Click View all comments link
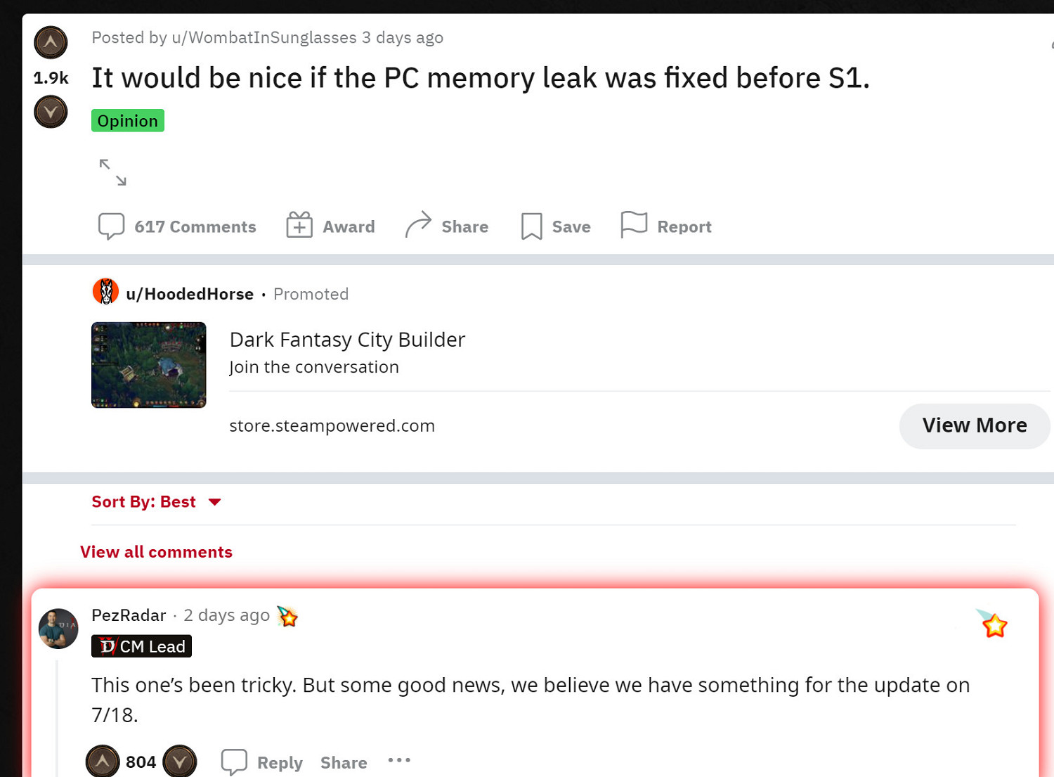 pos(156,552)
